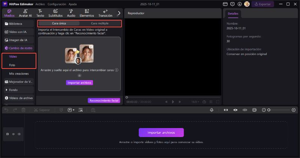Select the Cara única mode
The height and width of the screenshot is (158, 300).
click(59, 23)
